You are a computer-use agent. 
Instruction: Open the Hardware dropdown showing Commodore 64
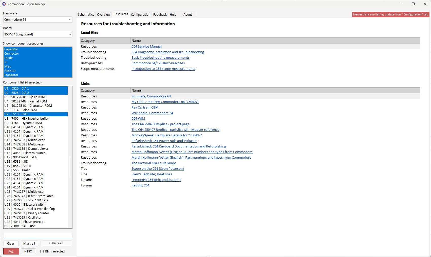[x=38, y=20]
